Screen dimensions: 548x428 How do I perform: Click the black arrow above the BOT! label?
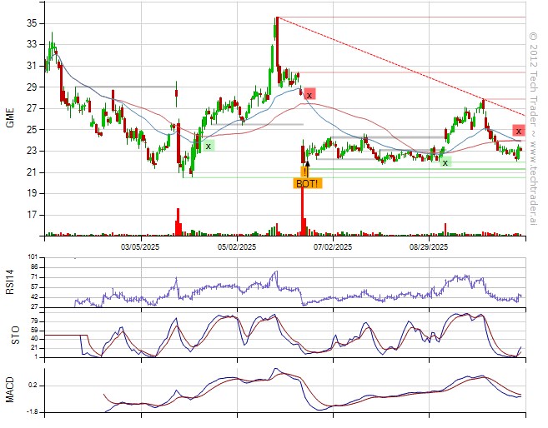click(307, 168)
